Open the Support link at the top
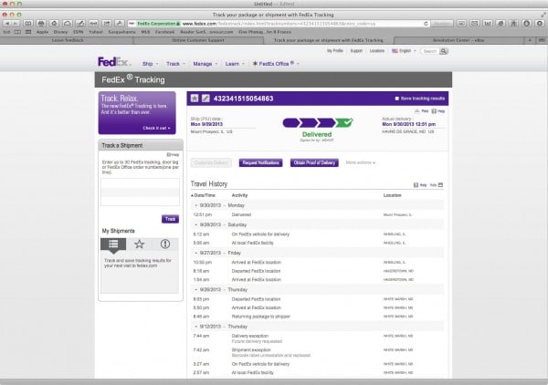This screenshot has height=385, width=548. coord(356,51)
